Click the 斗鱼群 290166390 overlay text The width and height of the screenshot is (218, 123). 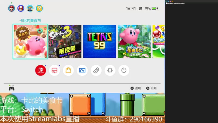click(x=134, y=119)
